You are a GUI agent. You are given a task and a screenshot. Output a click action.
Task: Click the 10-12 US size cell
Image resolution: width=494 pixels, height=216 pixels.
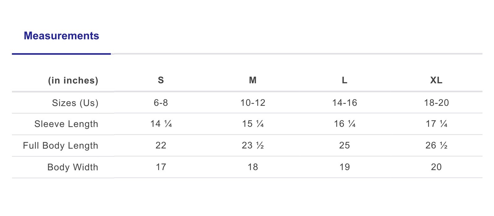pos(253,103)
